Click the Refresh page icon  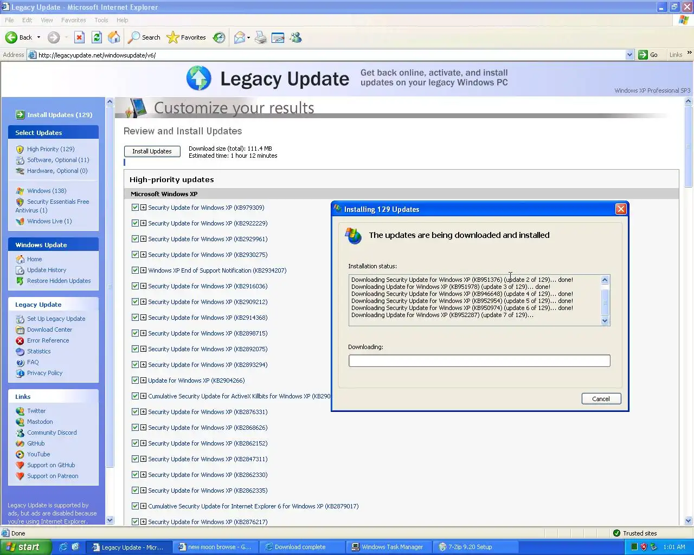coord(97,37)
